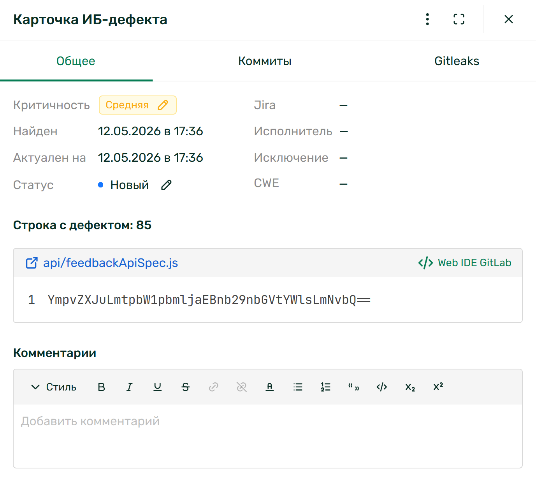Expand the defect card to fullscreen
This screenshot has height=486, width=536.
(x=459, y=19)
